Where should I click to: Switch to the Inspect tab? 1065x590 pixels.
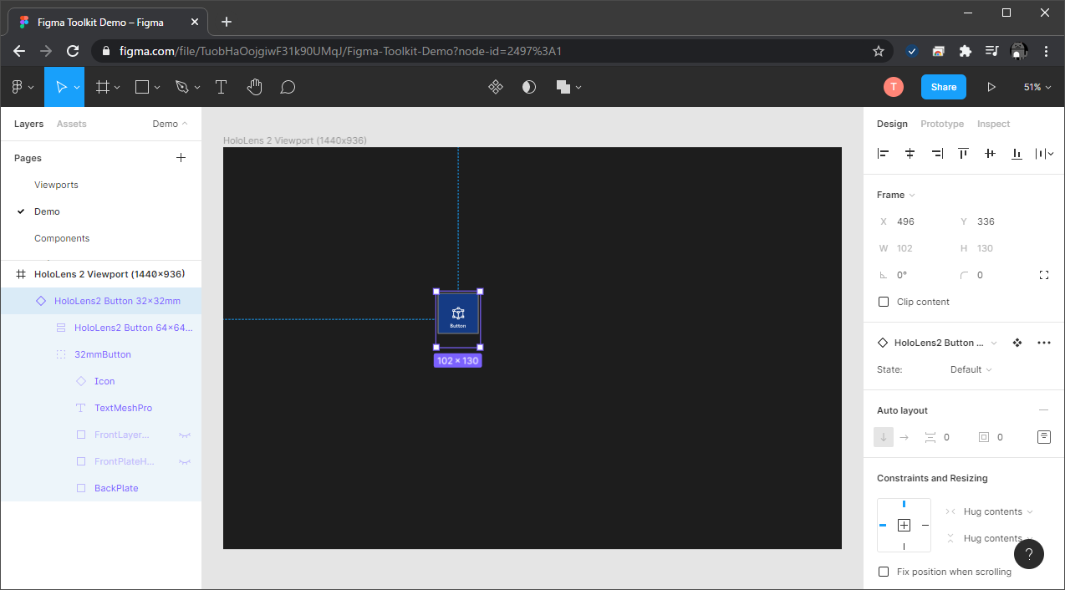pyautogui.click(x=993, y=124)
